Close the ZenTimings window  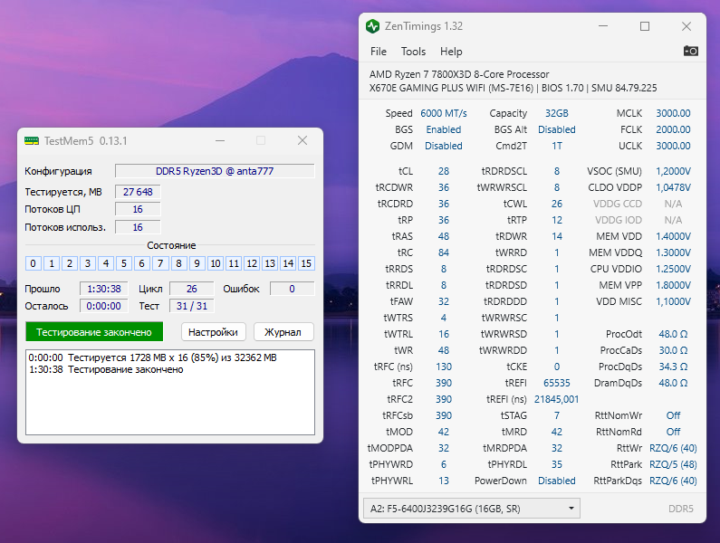coord(686,26)
